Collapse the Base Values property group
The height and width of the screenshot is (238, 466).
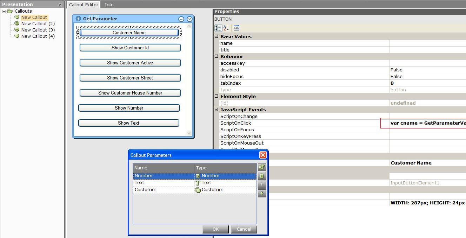click(x=217, y=36)
